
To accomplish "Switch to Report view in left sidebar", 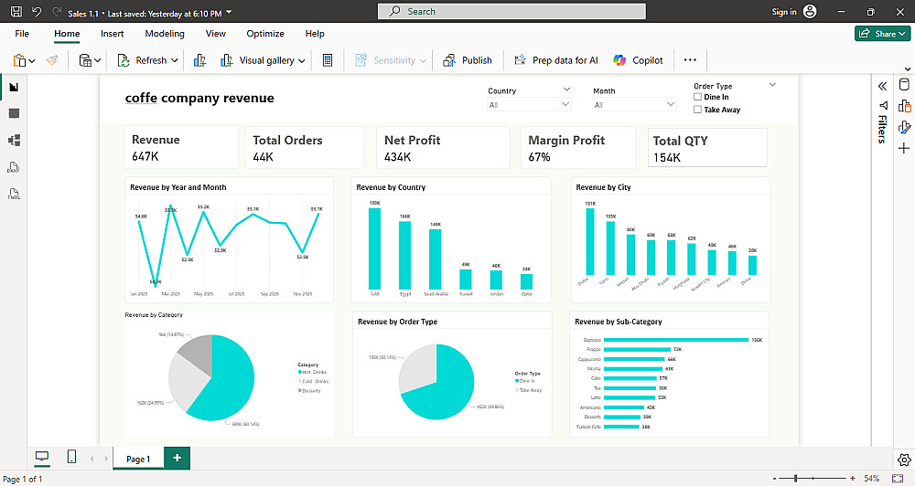I will (14, 88).
